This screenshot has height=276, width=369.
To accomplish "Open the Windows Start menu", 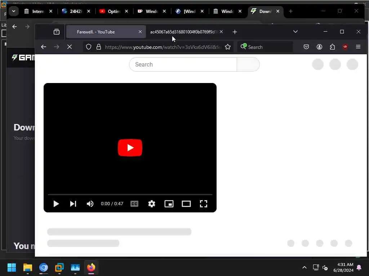I will coord(12,267).
